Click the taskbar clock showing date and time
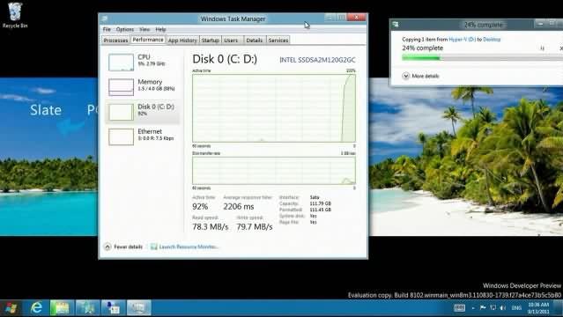 tap(538, 308)
